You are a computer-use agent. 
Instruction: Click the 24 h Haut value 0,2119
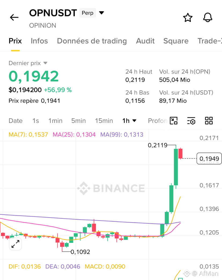(x=135, y=80)
